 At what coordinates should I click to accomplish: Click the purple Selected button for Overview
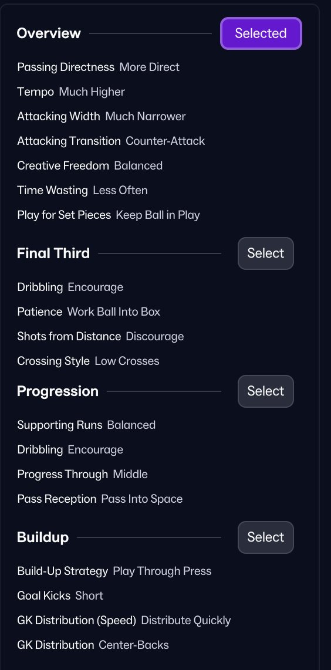(261, 33)
